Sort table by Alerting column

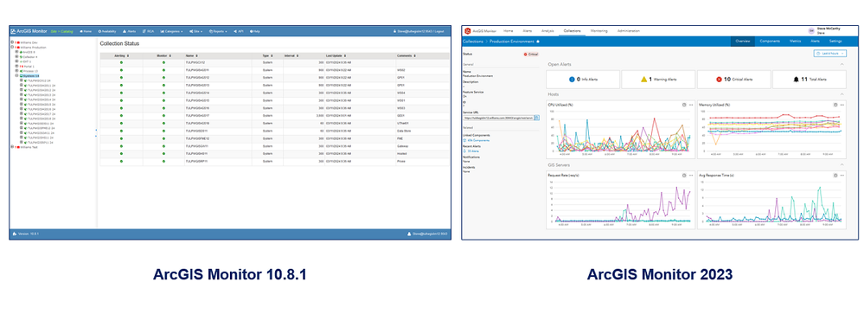[121, 55]
